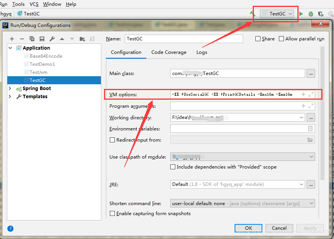334x239 pixels.
Task: Click the dialog's vertical scrollbar
Action: pyautogui.click(x=322, y=113)
